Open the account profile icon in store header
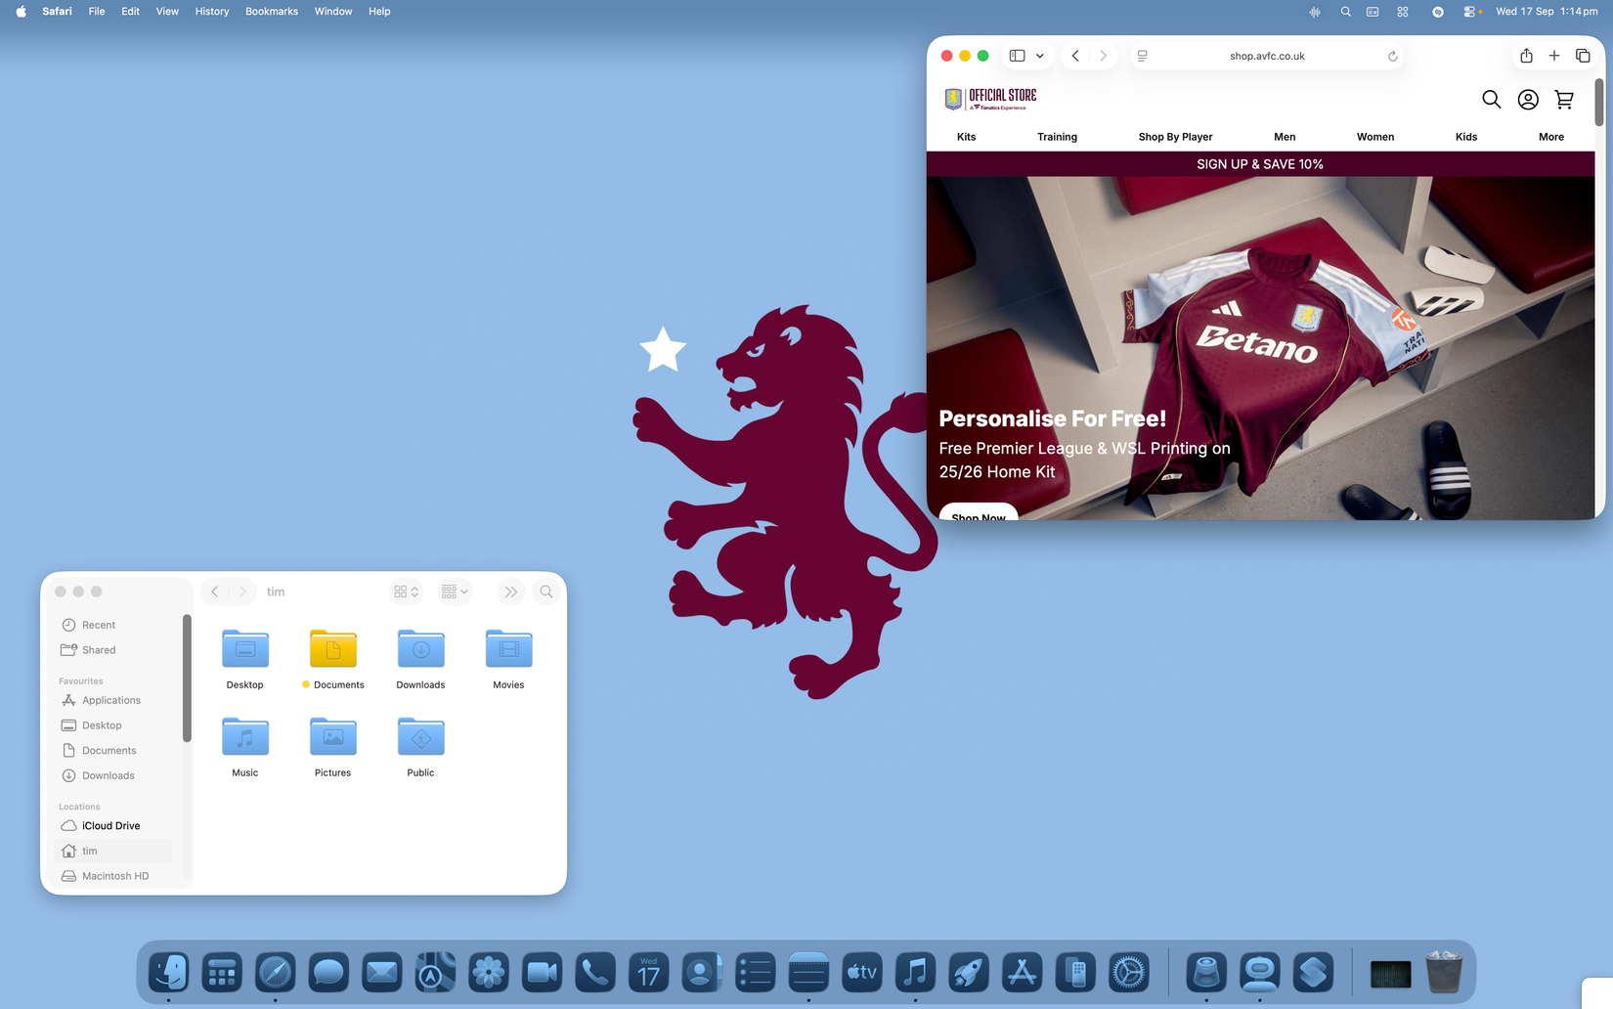The width and height of the screenshot is (1613, 1009). [x=1528, y=99]
